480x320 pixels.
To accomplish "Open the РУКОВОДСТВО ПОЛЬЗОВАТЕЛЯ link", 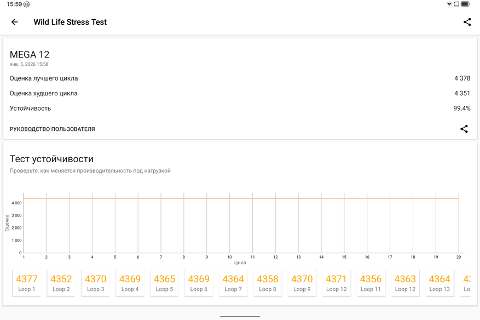I will (x=53, y=129).
